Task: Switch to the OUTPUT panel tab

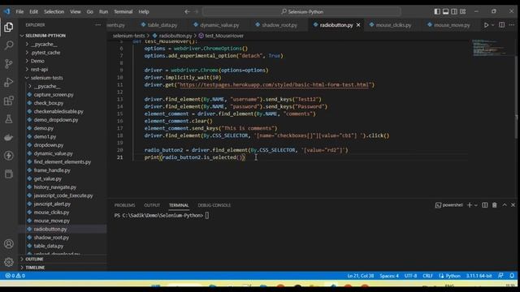Action: pyautogui.click(x=152, y=205)
